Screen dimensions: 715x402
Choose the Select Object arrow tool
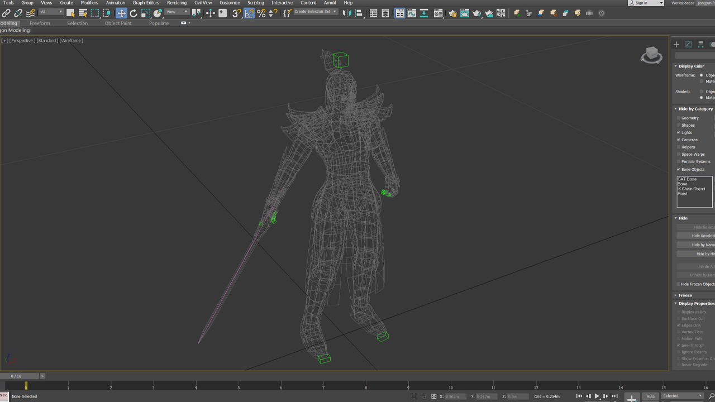click(70, 13)
